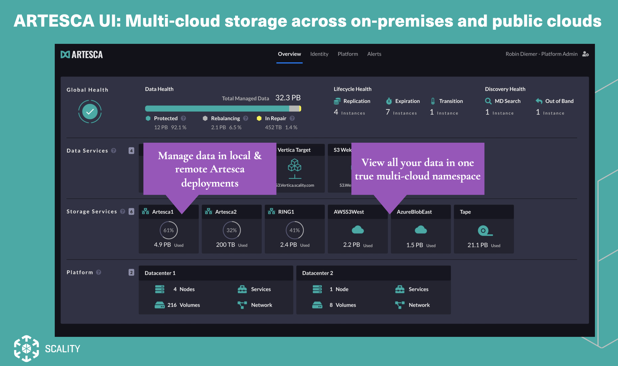The height and width of the screenshot is (366, 618).
Task: Click the Network icon in Datacenter 1
Action: 242,305
